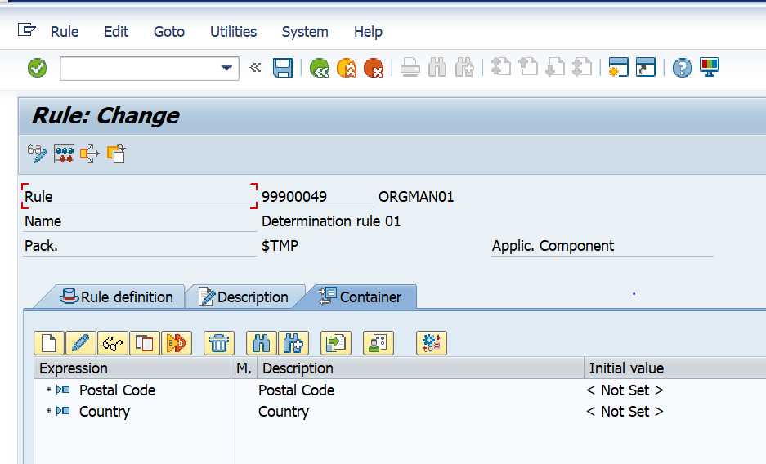Go to Last Page icon
The width and height of the screenshot is (766, 464).
point(582,68)
